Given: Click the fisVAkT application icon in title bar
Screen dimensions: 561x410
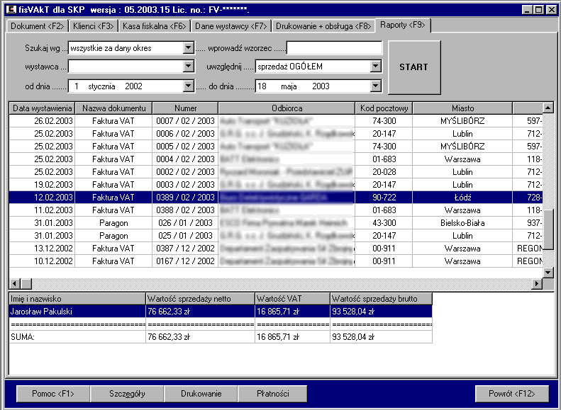Looking at the screenshot, I should point(10,9).
